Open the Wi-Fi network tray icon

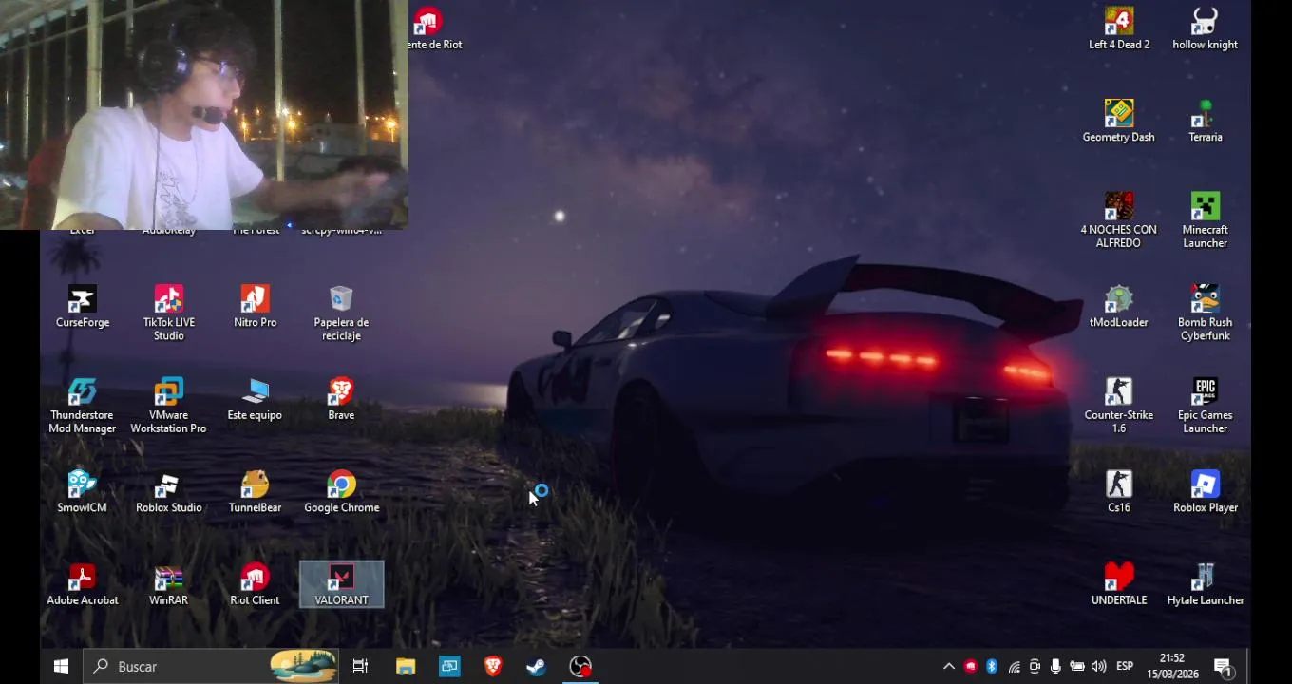(x=1014, y=667)
